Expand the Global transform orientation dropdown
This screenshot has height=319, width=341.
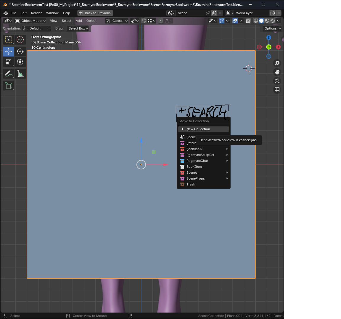click(117, 21)
